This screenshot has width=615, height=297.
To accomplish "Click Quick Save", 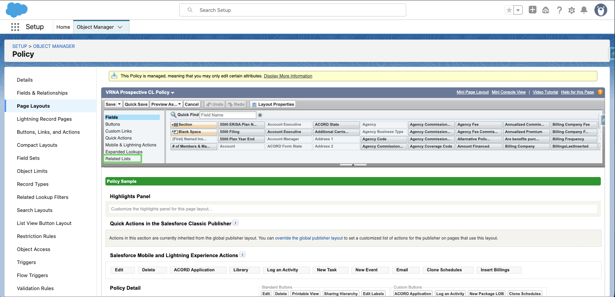I will [136, 104].
